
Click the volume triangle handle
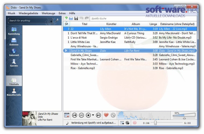tap(184, 118)
